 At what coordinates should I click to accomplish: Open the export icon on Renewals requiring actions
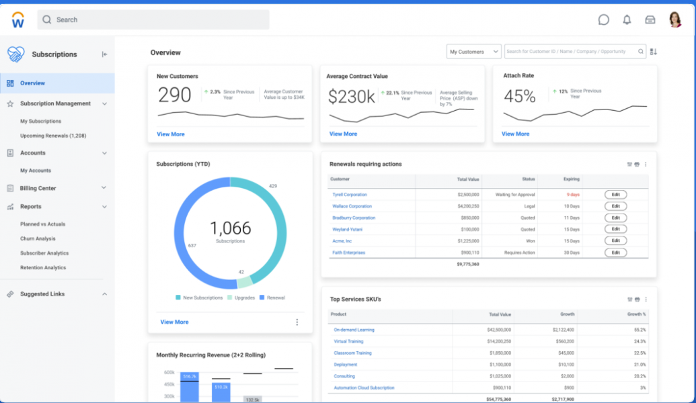tap(629, 164)
